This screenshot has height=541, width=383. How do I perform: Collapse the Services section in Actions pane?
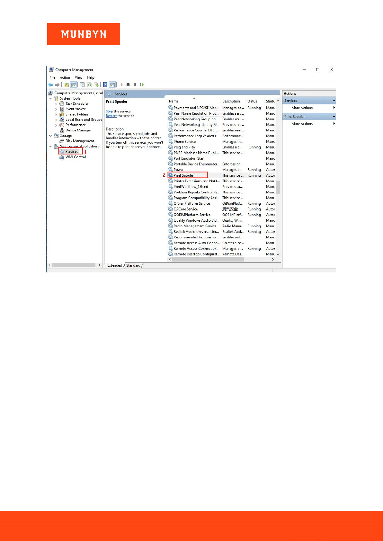click(x=334, y=101)
